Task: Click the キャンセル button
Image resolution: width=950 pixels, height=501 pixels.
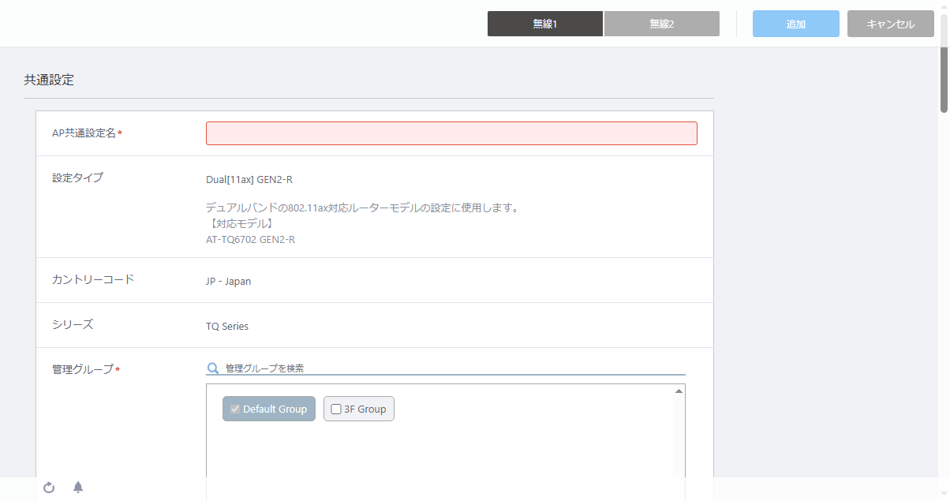Action: tap(891, 24)
